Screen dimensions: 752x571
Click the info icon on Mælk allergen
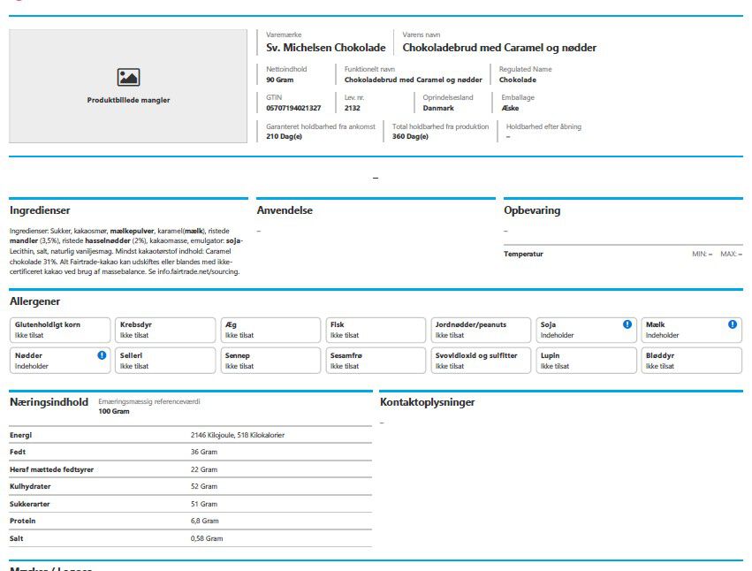[x=733, y=324]
